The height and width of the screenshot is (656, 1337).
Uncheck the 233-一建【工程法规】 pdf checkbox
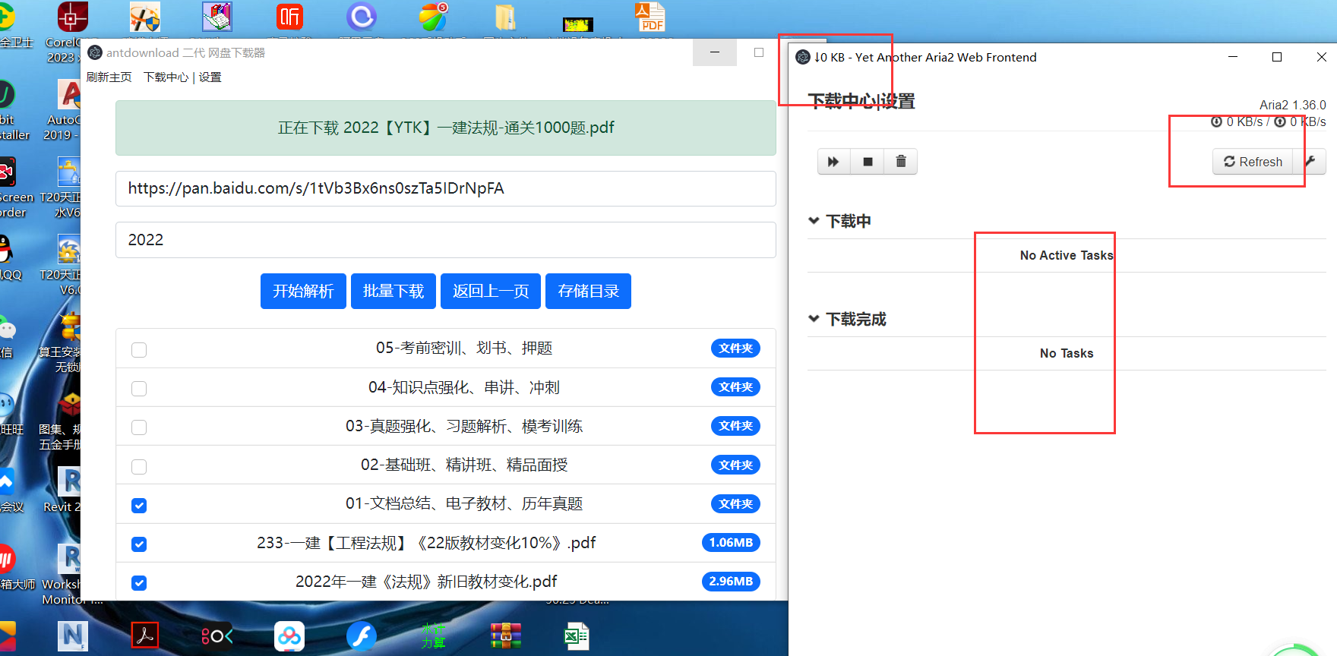point(139,544)
